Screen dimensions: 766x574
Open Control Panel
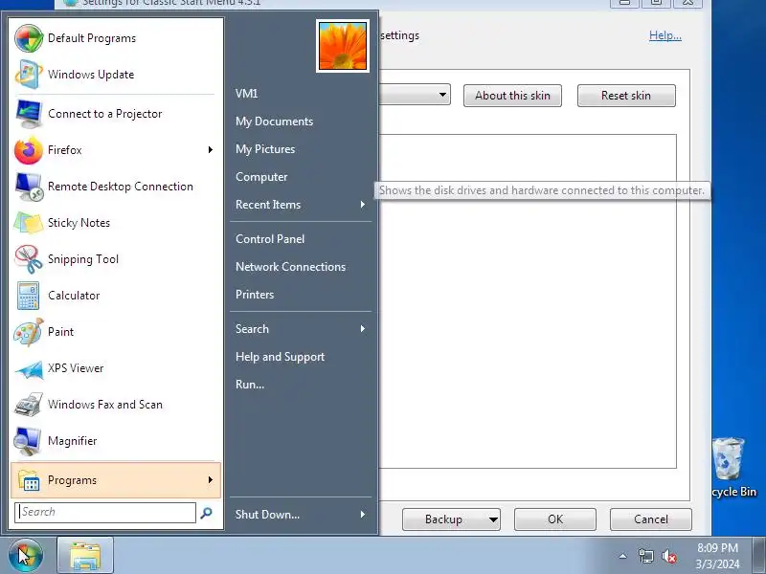[270, 239]
